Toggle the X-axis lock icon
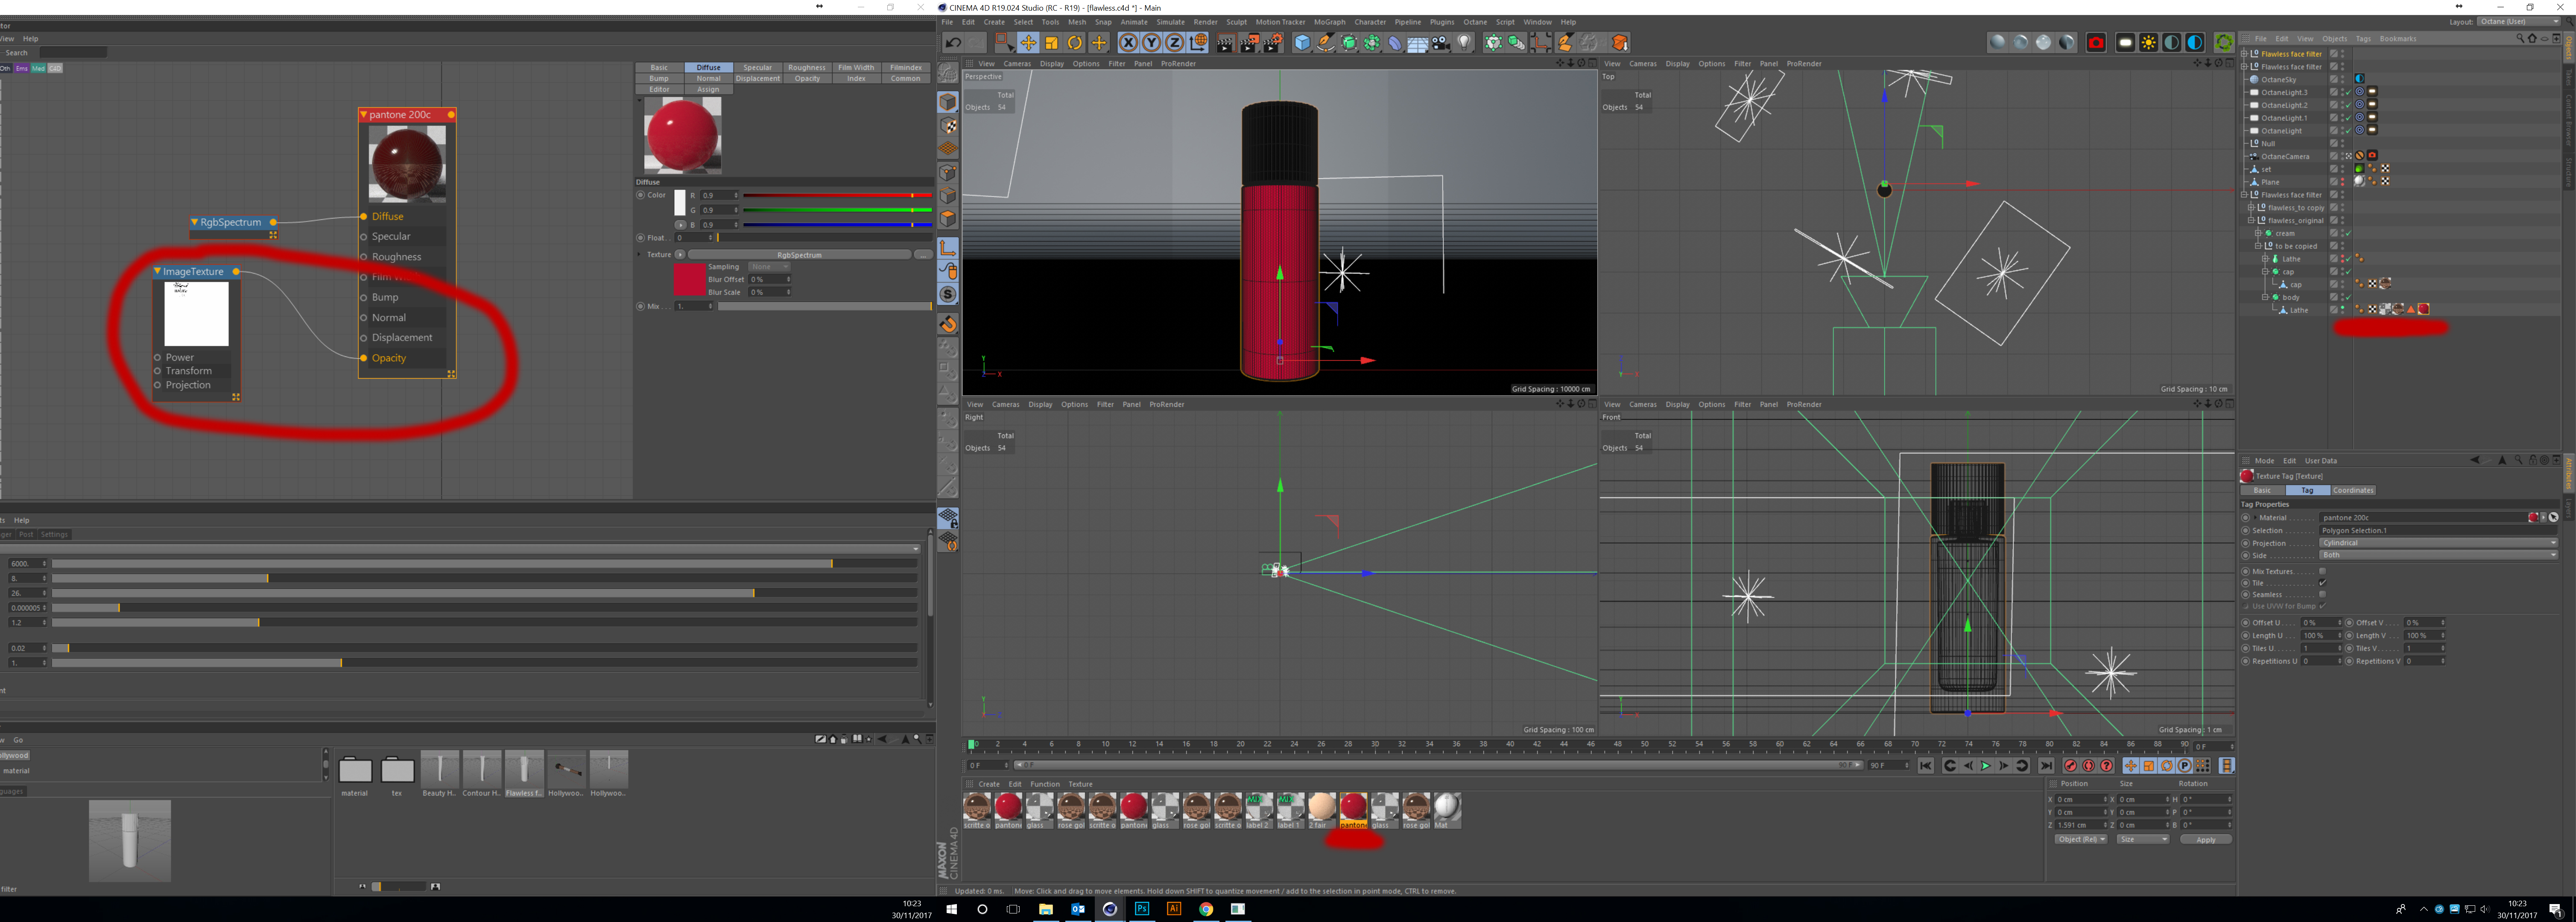The width and height of the screenshot is (2576, 922). 1128,43
